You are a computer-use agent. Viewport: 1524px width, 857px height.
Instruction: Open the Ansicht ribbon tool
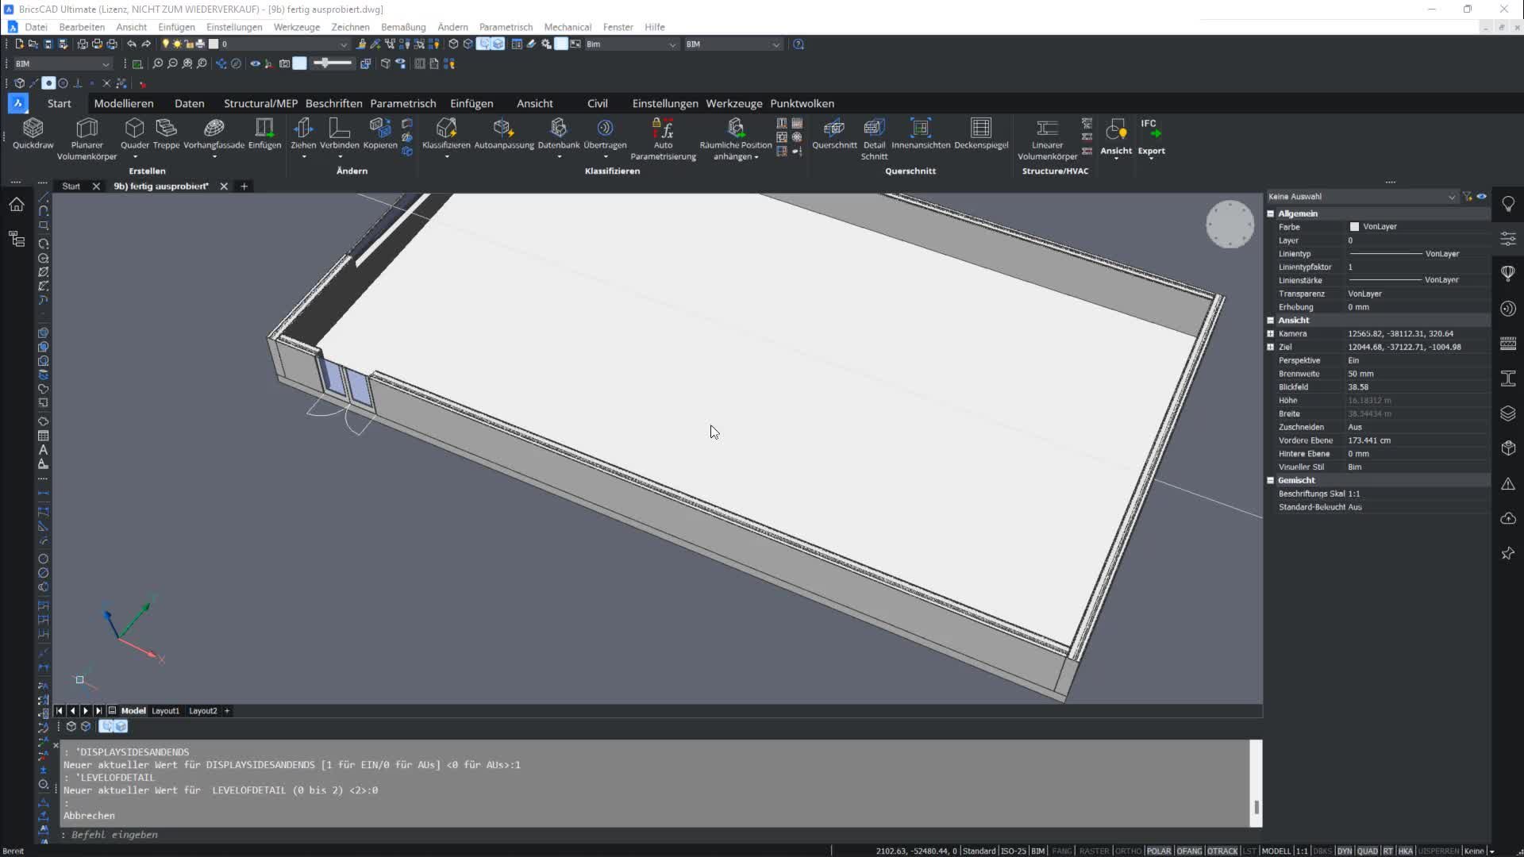pos(1116,136)
